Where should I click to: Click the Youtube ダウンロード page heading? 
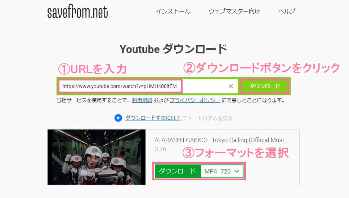(173, 49)
